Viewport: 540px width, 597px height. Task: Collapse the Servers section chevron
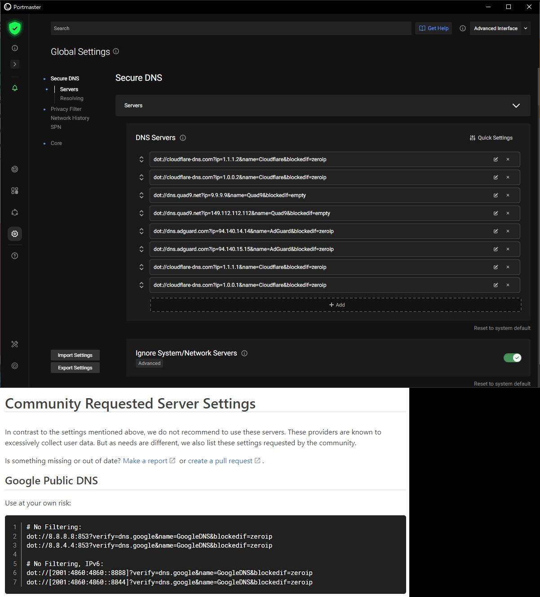[x=516, y=105]
